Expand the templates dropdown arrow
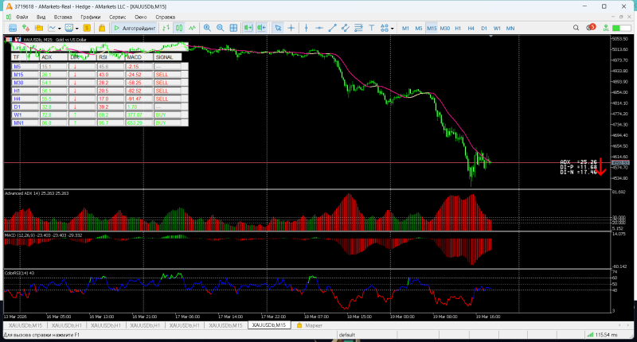 (x=76, y=29)
